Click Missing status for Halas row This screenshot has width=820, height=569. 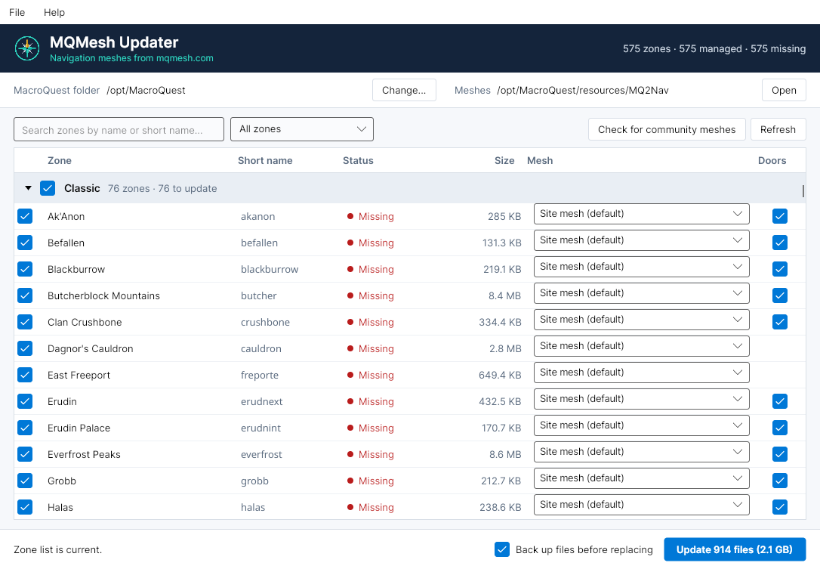coord(370,507)
